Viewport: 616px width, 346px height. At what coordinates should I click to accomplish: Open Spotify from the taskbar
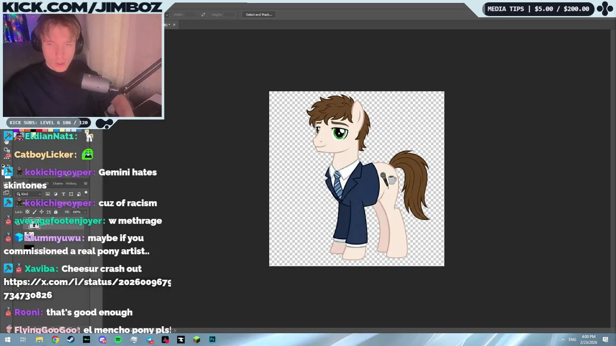(x=118, y=340)
